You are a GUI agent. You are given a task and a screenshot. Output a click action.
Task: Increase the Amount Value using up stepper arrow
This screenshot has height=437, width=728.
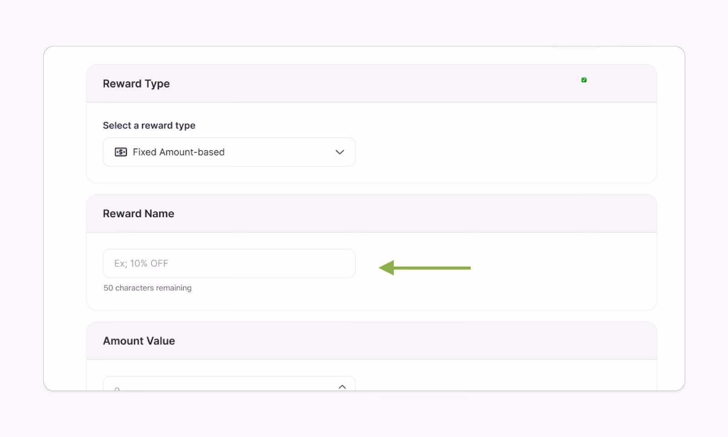tap(342, 387)
